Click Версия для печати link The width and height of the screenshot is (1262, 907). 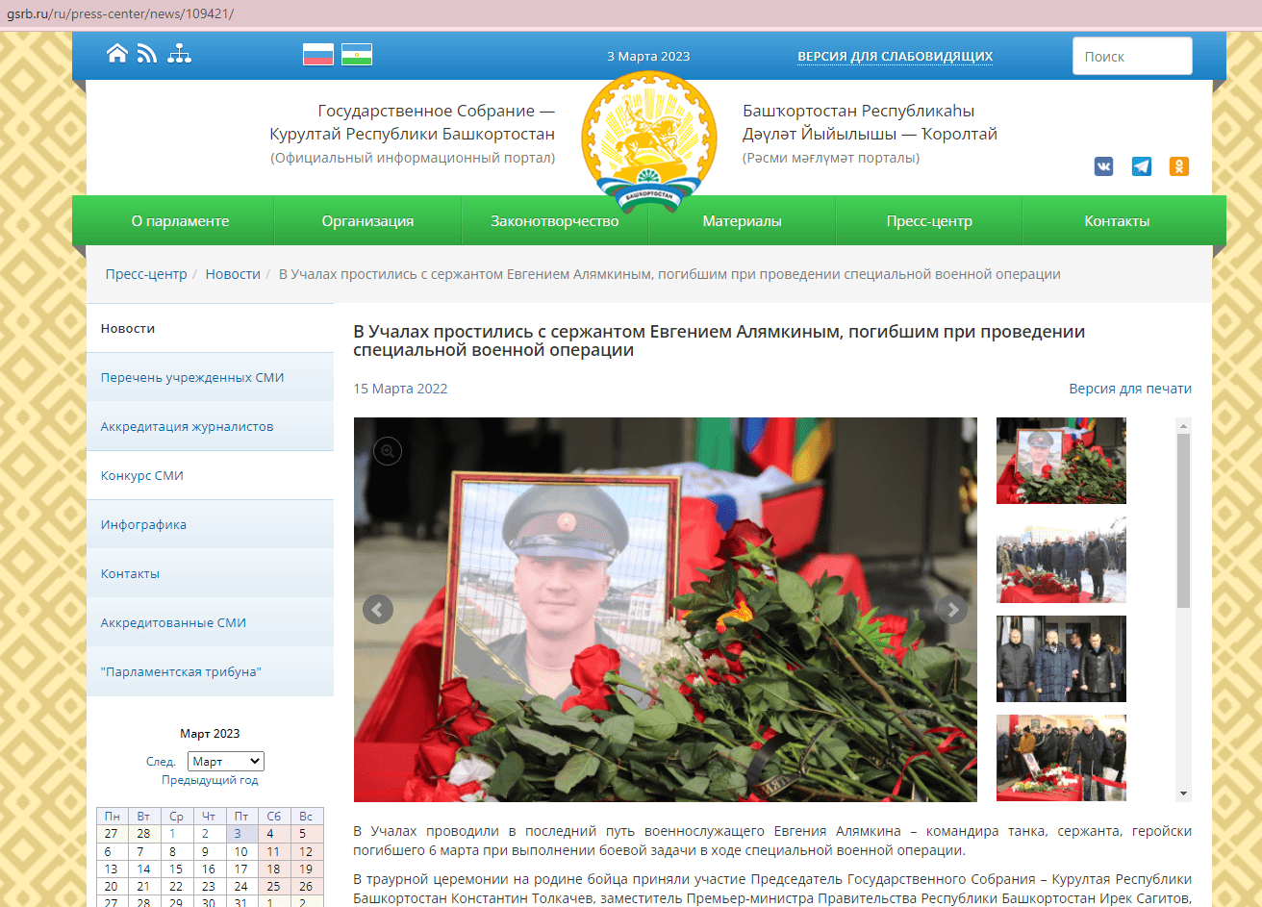pyautogui.click(x=1130, y=389)
